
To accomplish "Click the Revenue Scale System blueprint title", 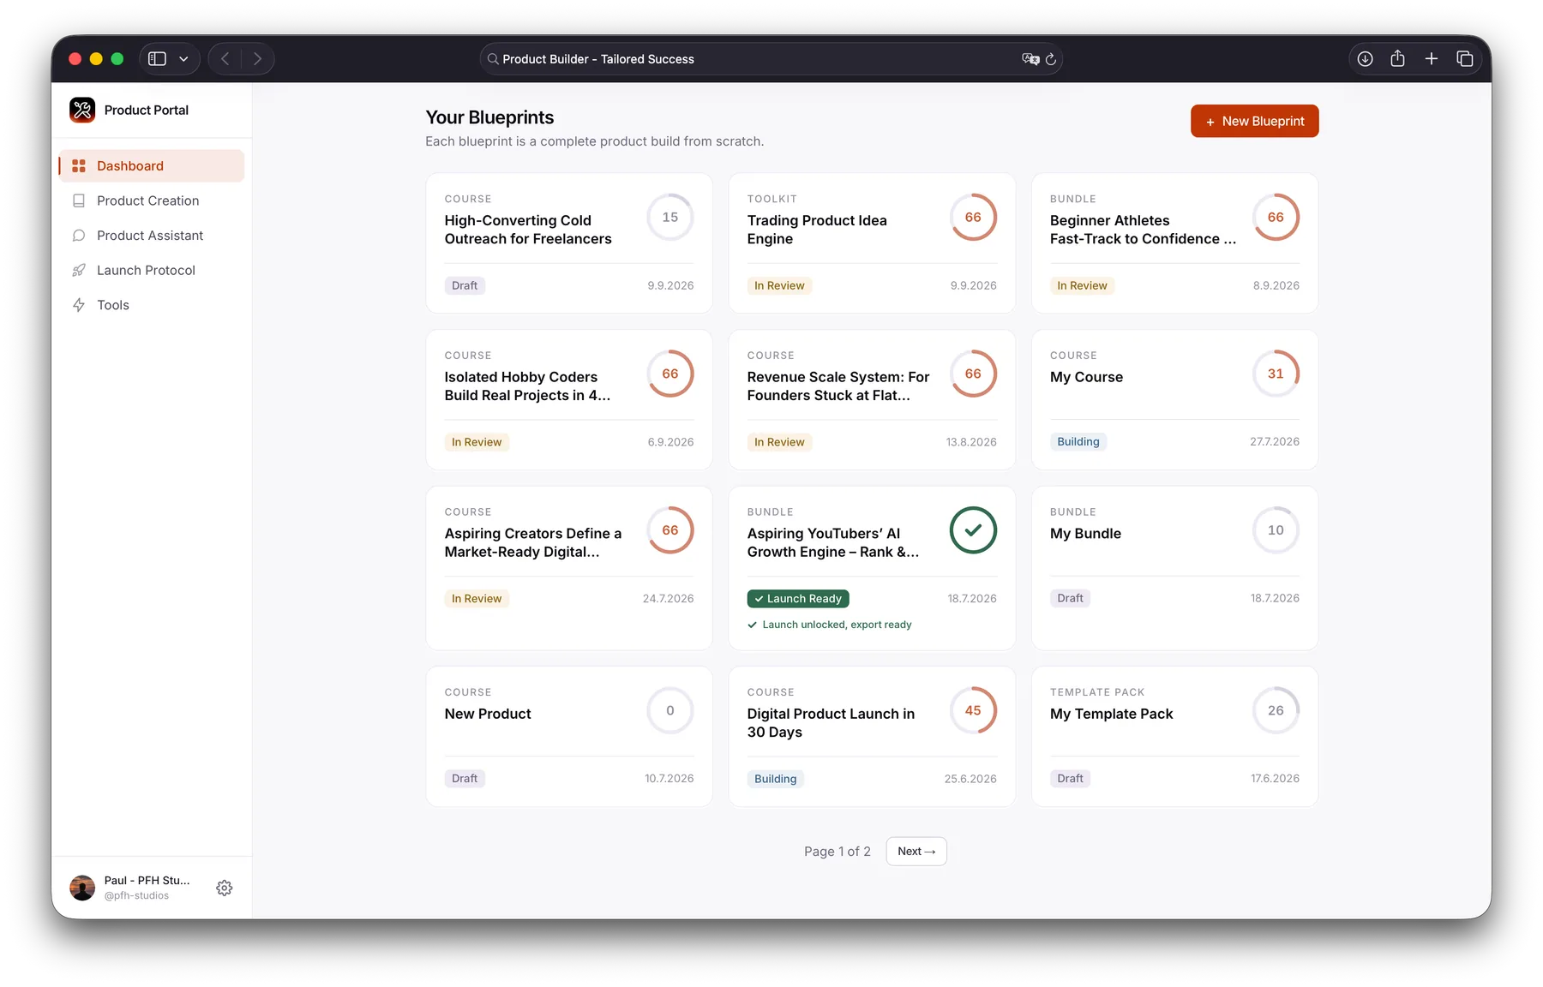I will click(x=838, y=386).
